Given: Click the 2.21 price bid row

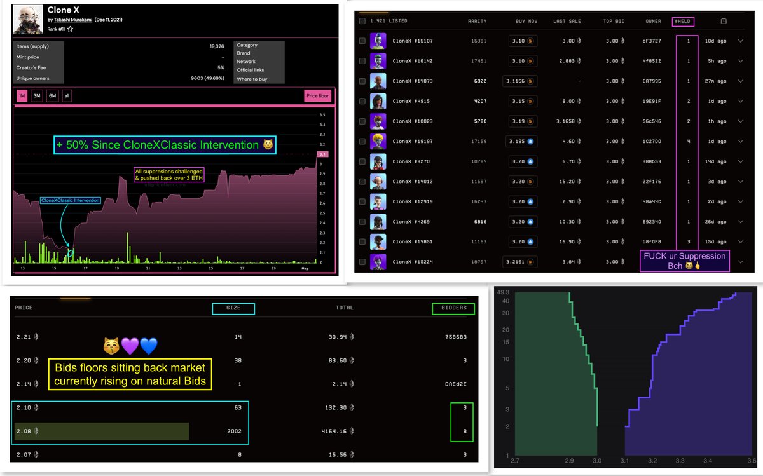Looking at the screenshot, I should point(245,336).
